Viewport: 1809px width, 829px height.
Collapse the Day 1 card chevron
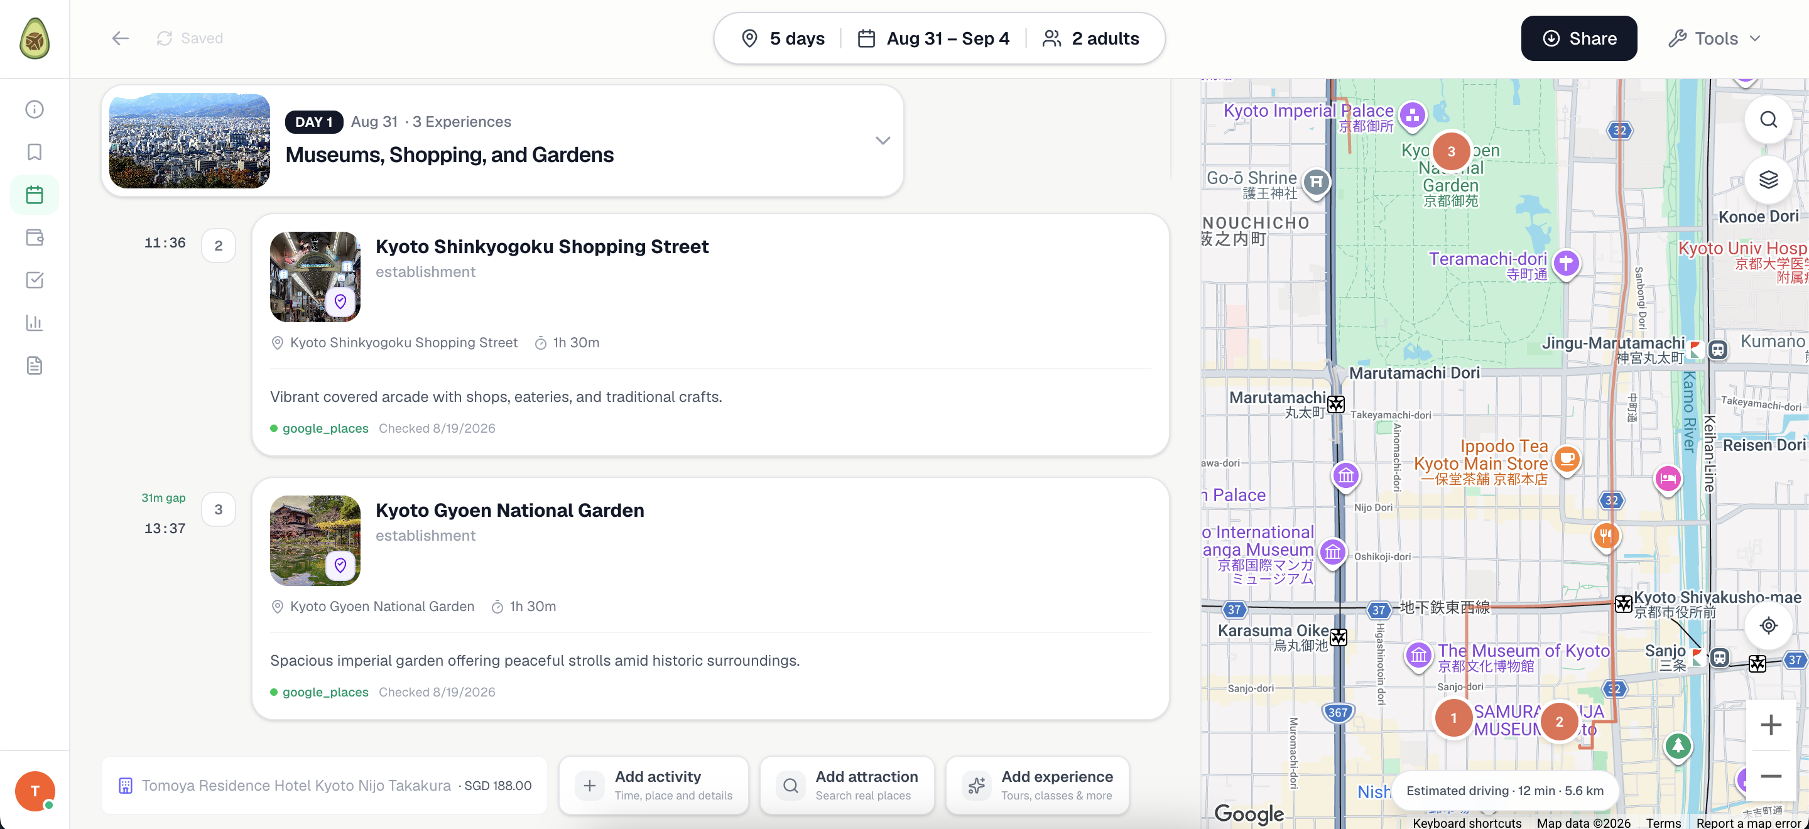(x=883, y=141)
